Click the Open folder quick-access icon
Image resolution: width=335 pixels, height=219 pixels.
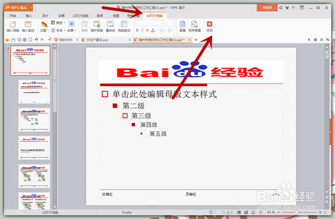point(7,40)
